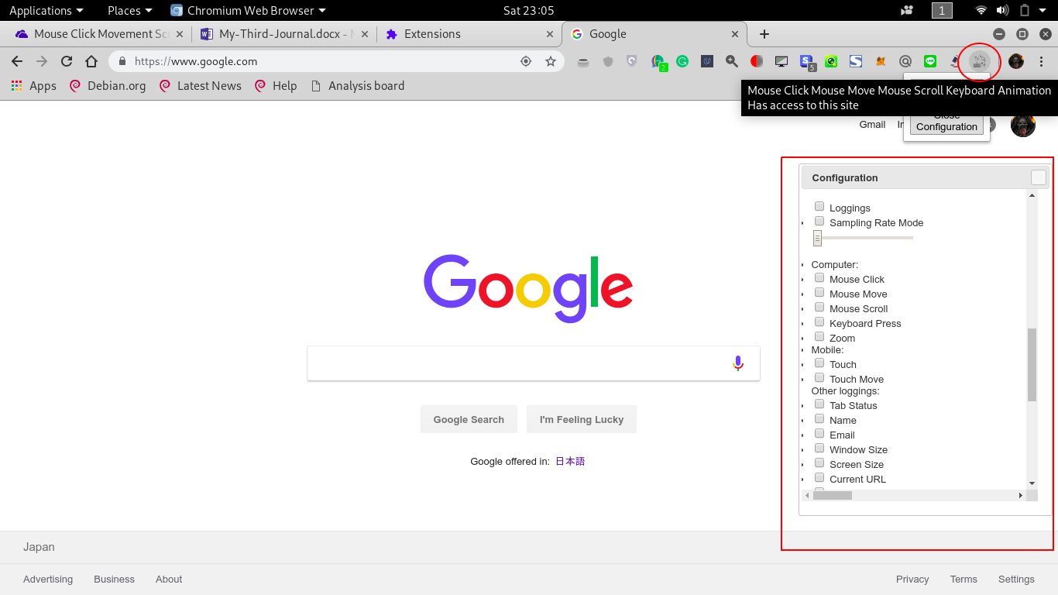1058x595 pixels.
Task: Open the Applications menu
Action: coord(46,10)
